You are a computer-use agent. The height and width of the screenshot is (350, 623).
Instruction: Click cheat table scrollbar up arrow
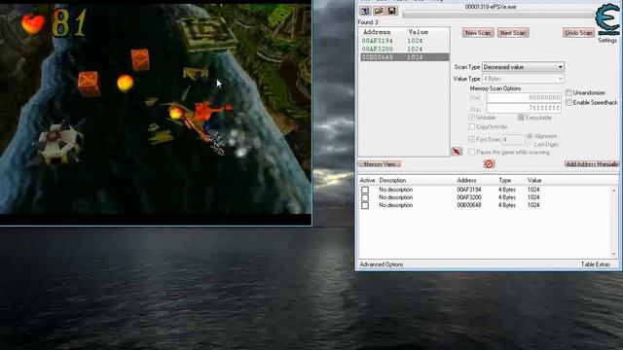614,191
